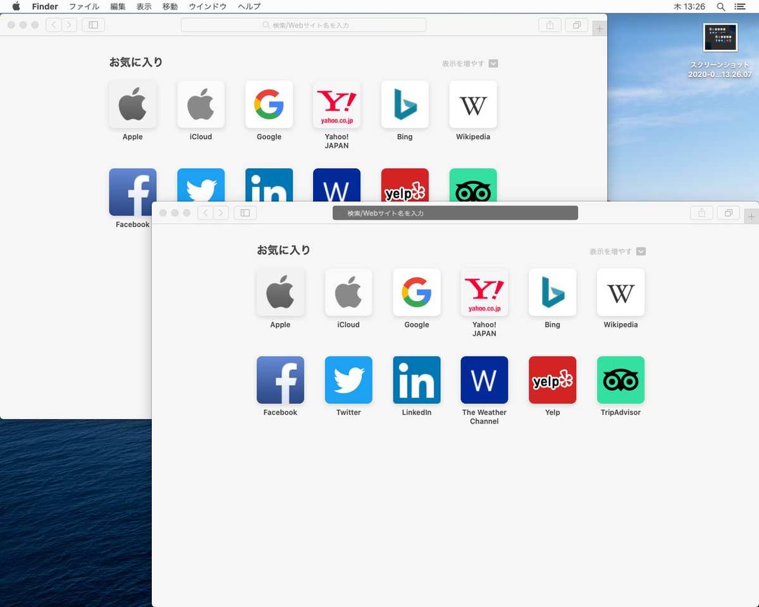Open Apple favorite in back Safari window
Image resolution: width=759 pixels, height=607 pixels.
(x=133, y=104)
